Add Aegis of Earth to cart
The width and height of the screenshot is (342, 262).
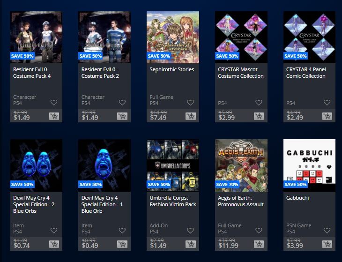click(259, 244)
